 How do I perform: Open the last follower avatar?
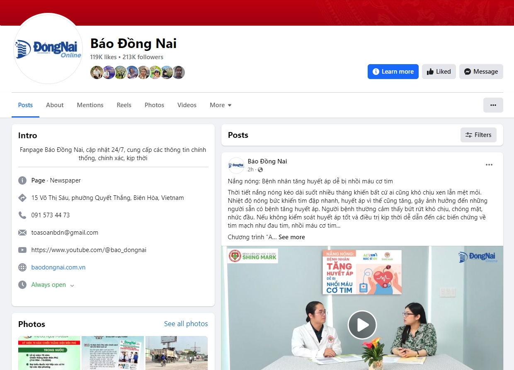(x=178, y=72)
